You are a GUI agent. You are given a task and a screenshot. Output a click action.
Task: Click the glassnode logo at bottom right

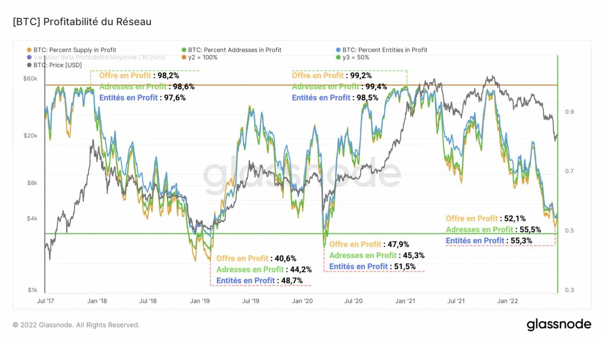click(x=559, y=325)
